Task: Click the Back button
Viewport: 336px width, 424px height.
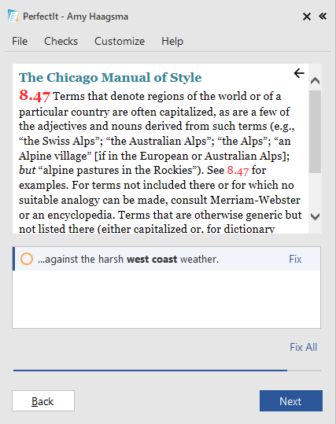Action: (x=43, y=400)
